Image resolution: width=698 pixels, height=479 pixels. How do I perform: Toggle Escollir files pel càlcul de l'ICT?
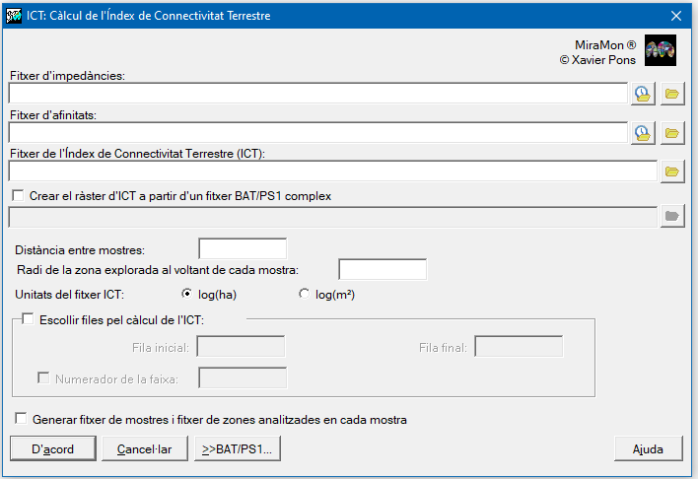(x=28, y=318)
